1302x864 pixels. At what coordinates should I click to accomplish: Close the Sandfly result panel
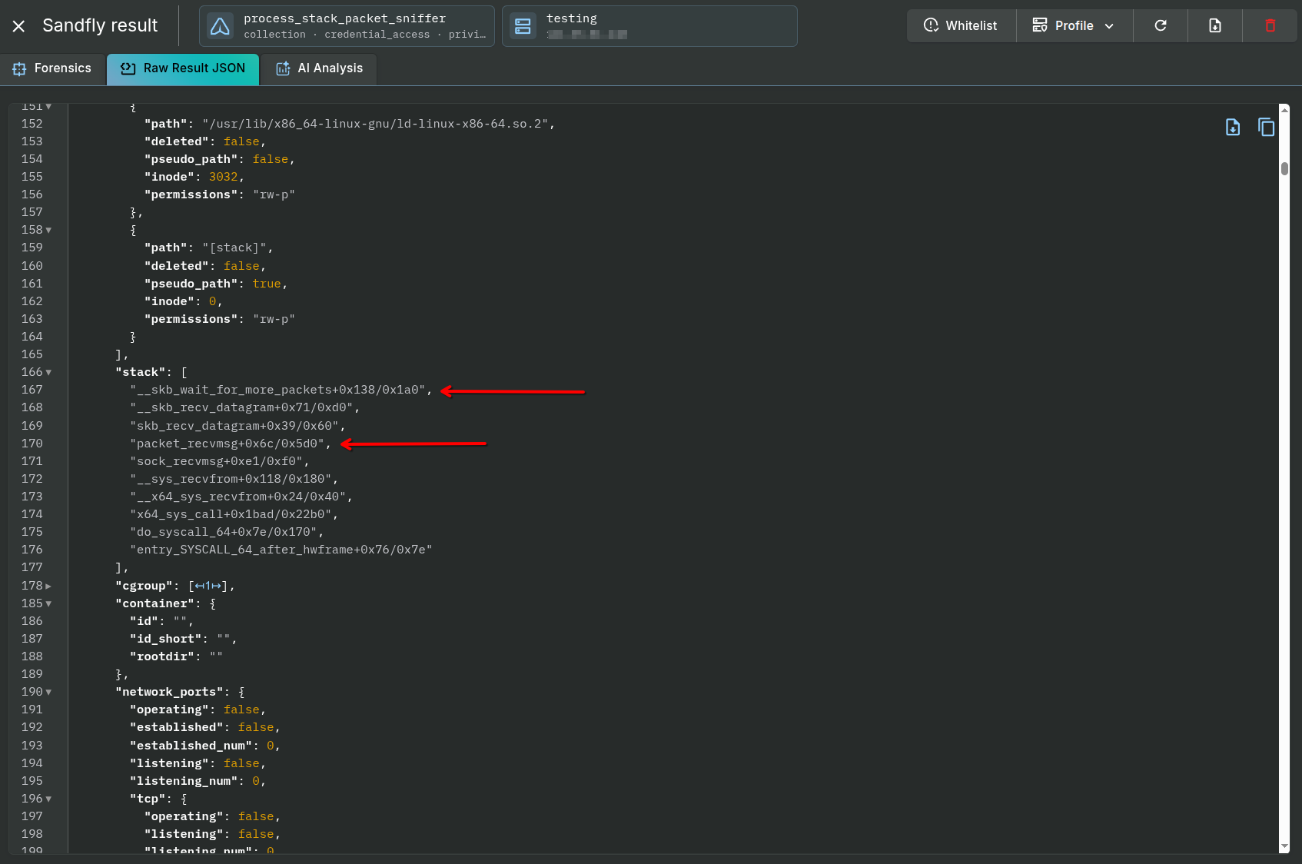[19, 26]
